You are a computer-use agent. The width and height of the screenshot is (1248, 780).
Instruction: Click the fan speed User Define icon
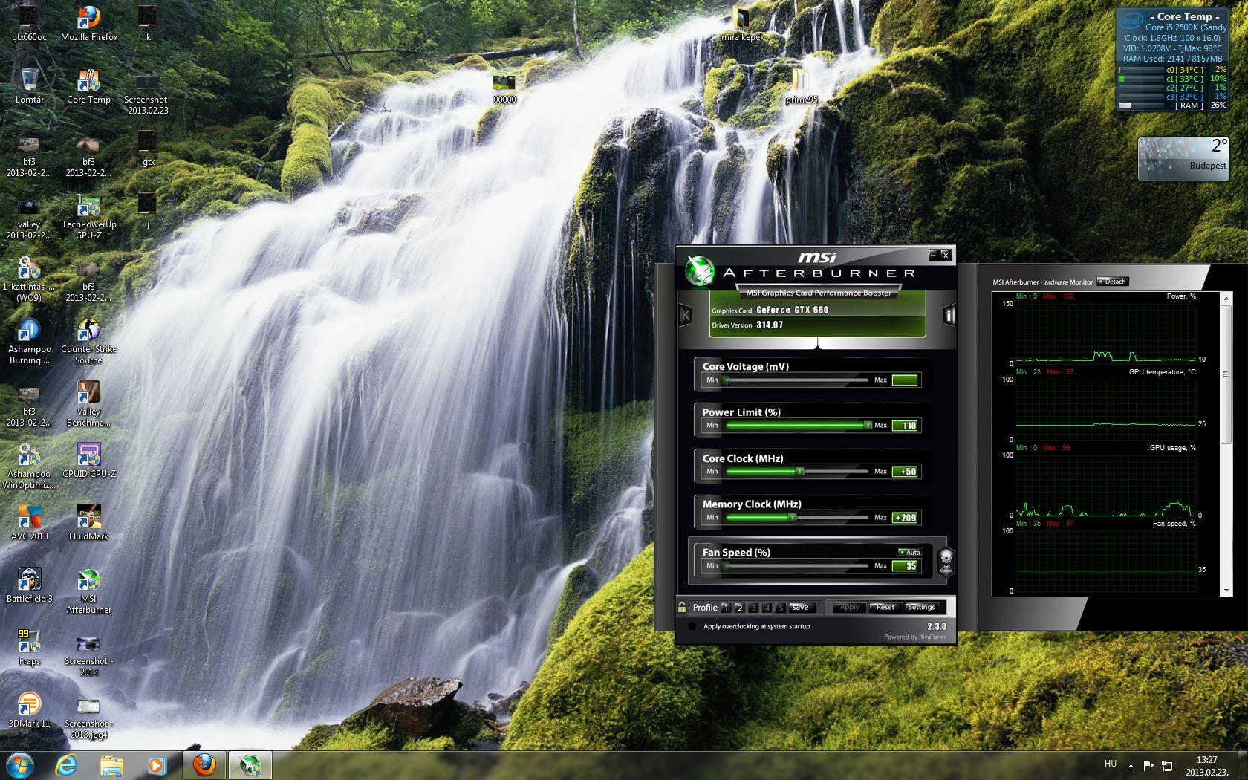pos(946,561)
